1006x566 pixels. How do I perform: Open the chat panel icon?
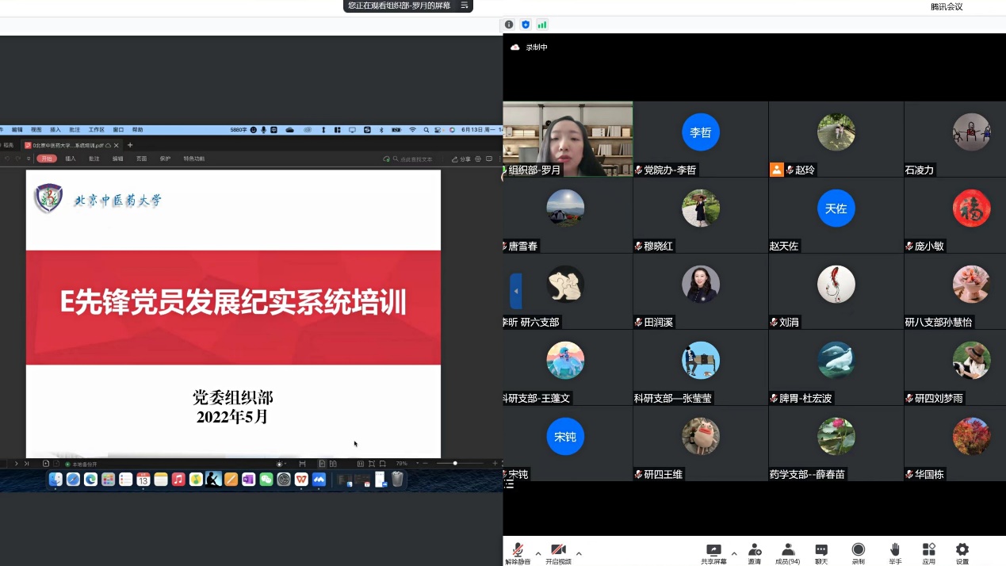(821, 553)
